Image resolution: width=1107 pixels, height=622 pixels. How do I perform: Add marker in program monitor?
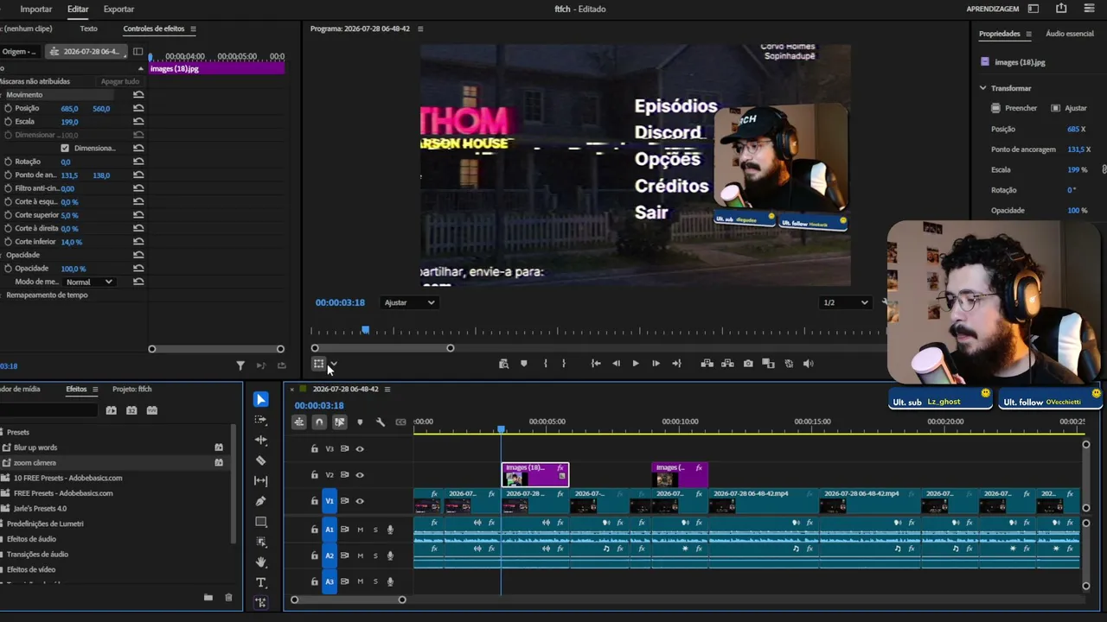point(523,364)
